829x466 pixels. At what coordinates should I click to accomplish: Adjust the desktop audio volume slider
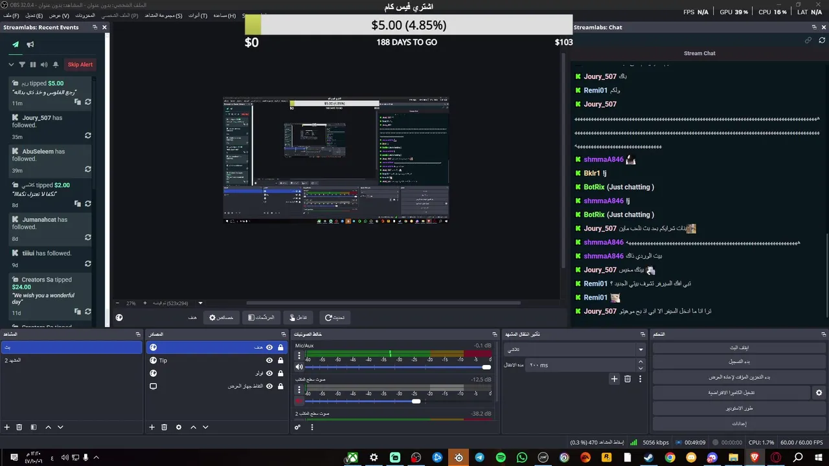point(398,401)
